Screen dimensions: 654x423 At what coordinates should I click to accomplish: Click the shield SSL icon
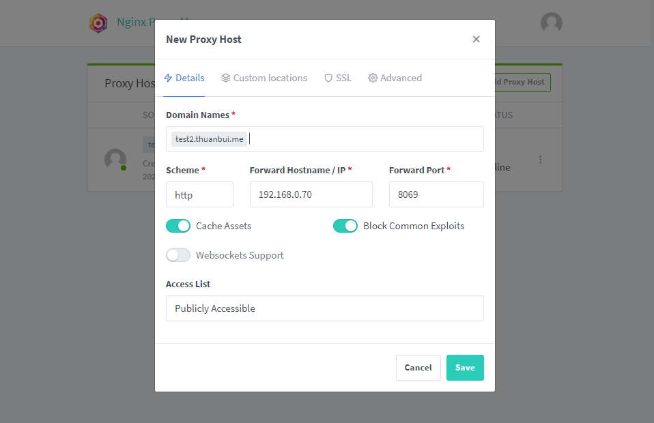(328, 78)
